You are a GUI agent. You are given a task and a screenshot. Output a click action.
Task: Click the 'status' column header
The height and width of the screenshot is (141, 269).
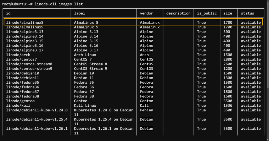(x=247, y=13)
